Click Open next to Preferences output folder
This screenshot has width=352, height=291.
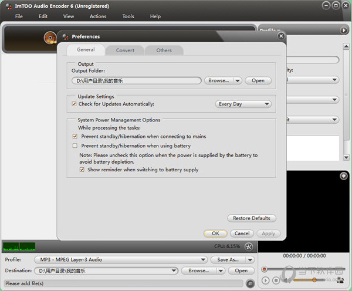[258, 80]
